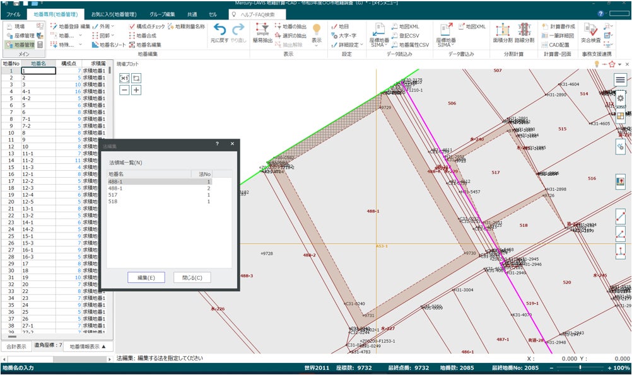632x375 pixels.
Task: Toggle the 構成点チェック checkmark option
Action: (x=147, y=26)
